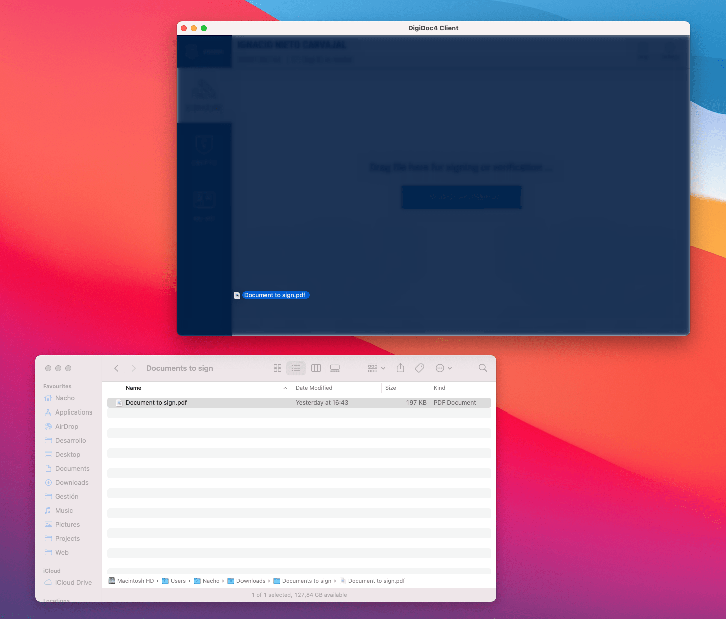Switch Finder to gallery view

click(x=335, y=368)
